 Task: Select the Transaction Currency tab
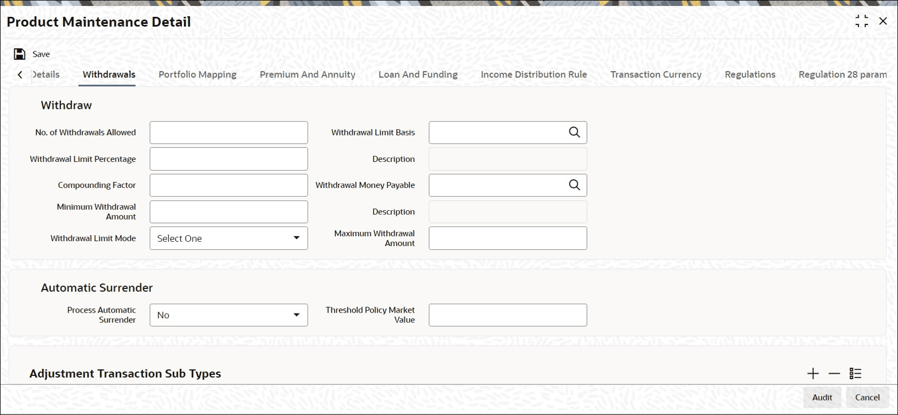(x=656, y=74)
